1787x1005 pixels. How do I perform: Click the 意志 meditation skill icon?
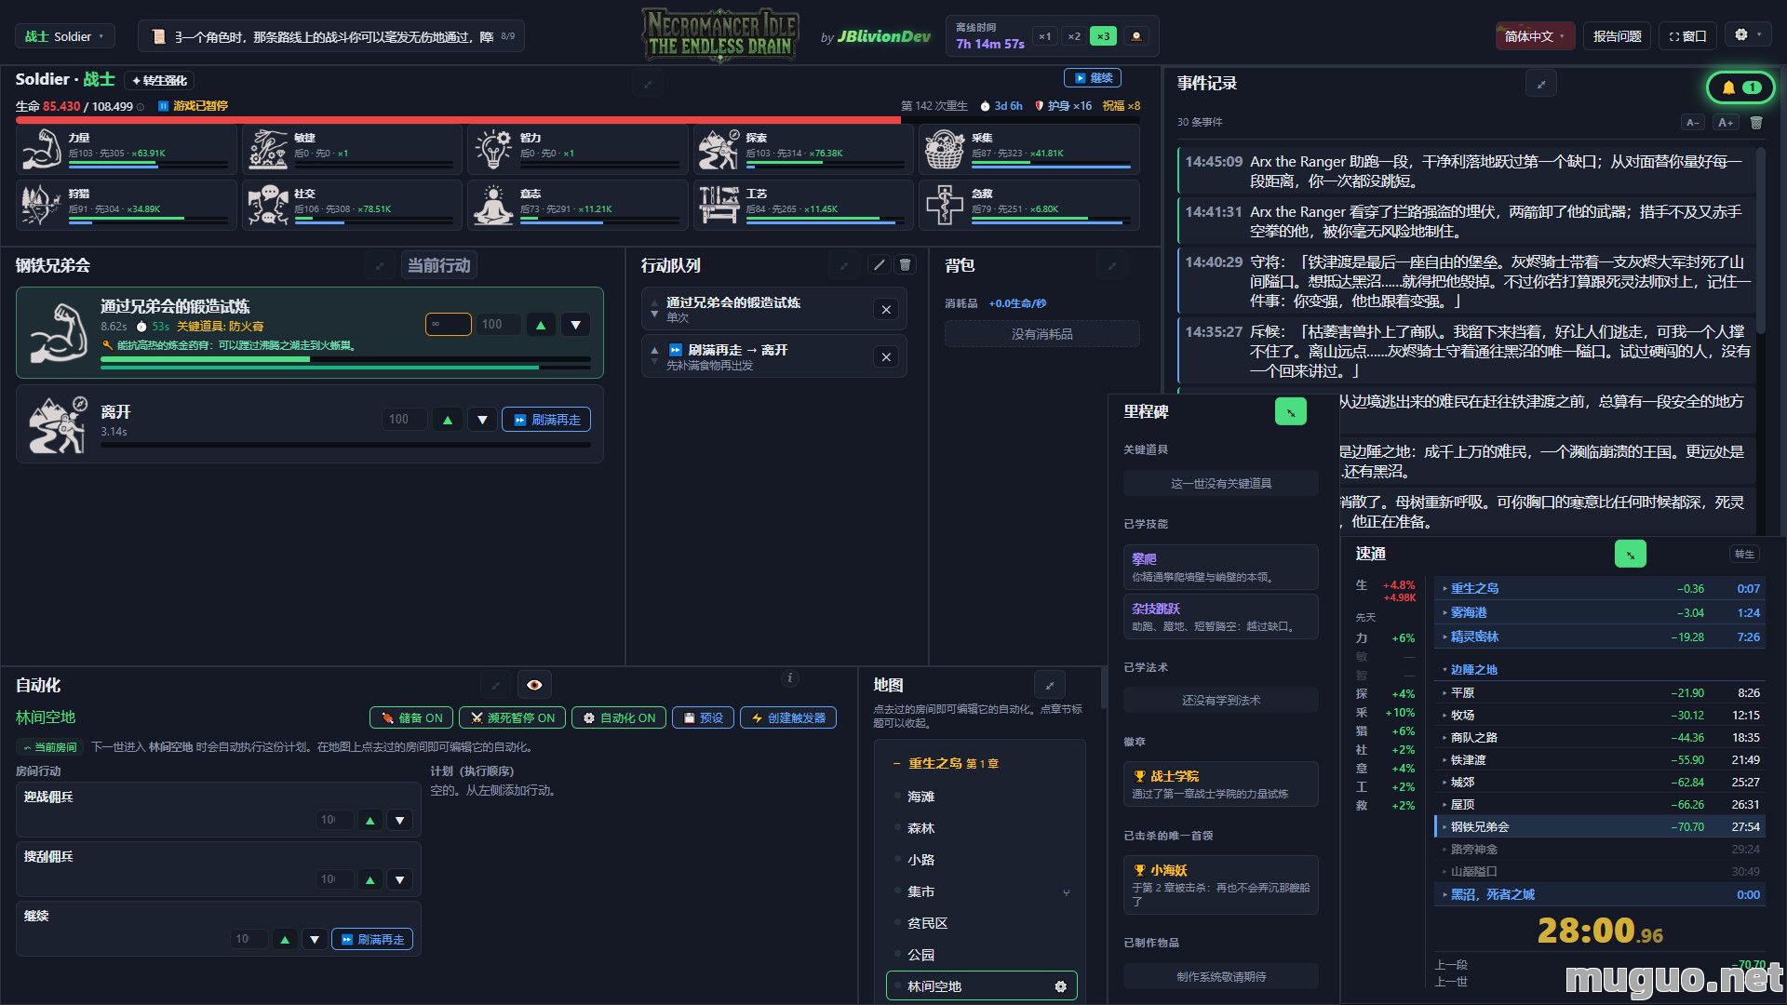click(x=493, y=205)
